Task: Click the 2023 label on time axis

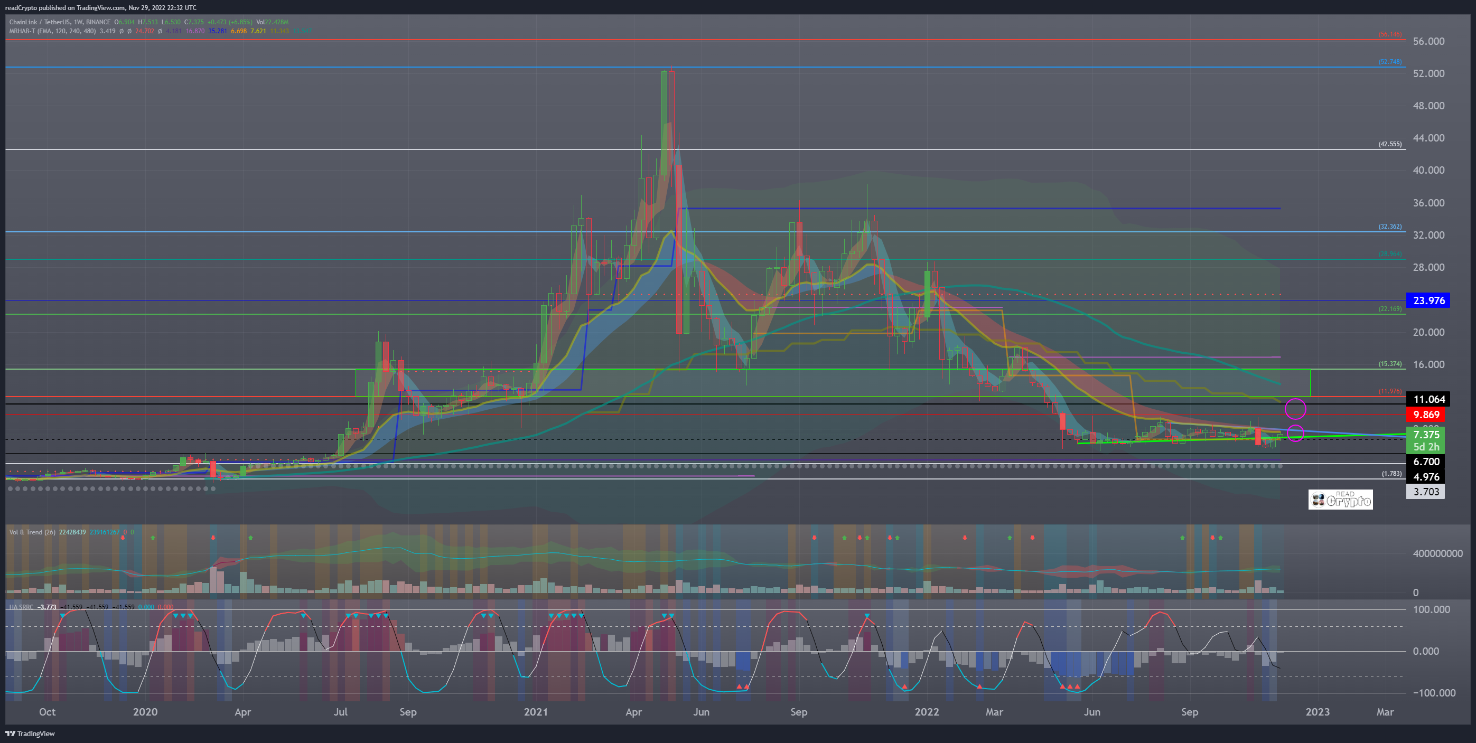Action: 1318,711
